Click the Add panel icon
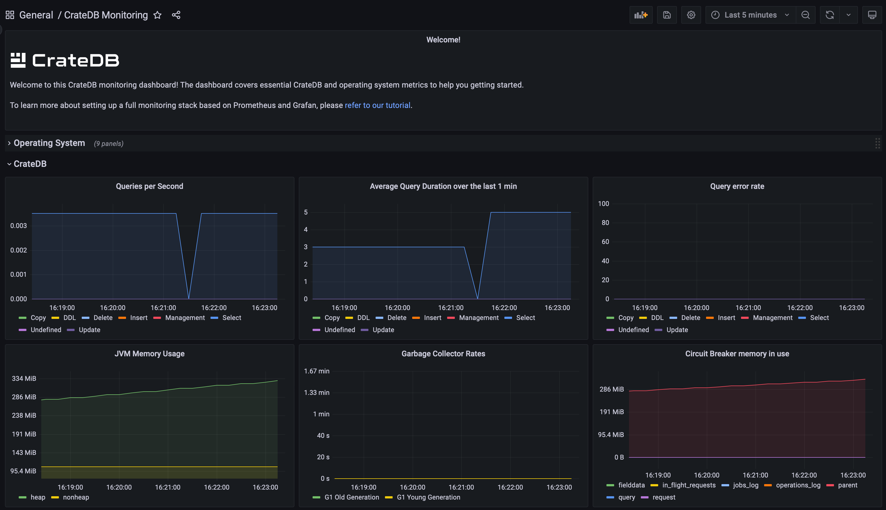 [641, 15]
